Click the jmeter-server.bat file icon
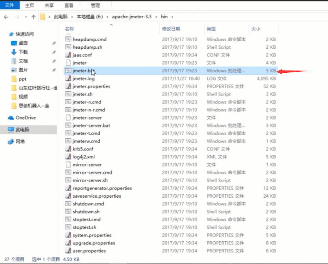Screen dimensions: 328x264 tap(68, 125)
